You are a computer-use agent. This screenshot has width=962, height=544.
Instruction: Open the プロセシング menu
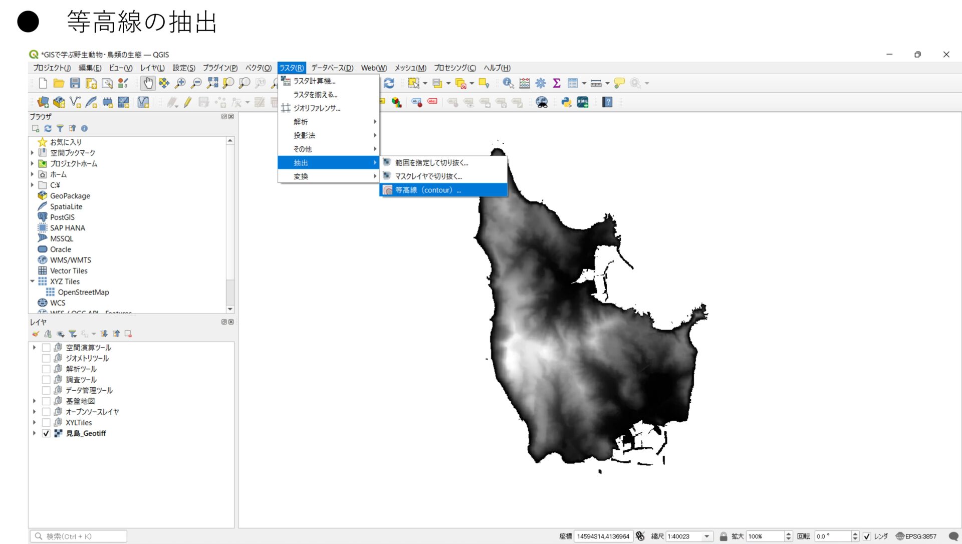tap(454, 68)
